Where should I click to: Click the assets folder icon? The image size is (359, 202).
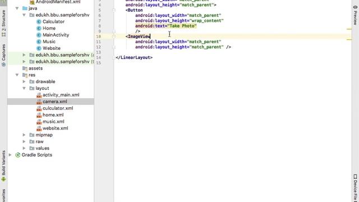[25, 68]
